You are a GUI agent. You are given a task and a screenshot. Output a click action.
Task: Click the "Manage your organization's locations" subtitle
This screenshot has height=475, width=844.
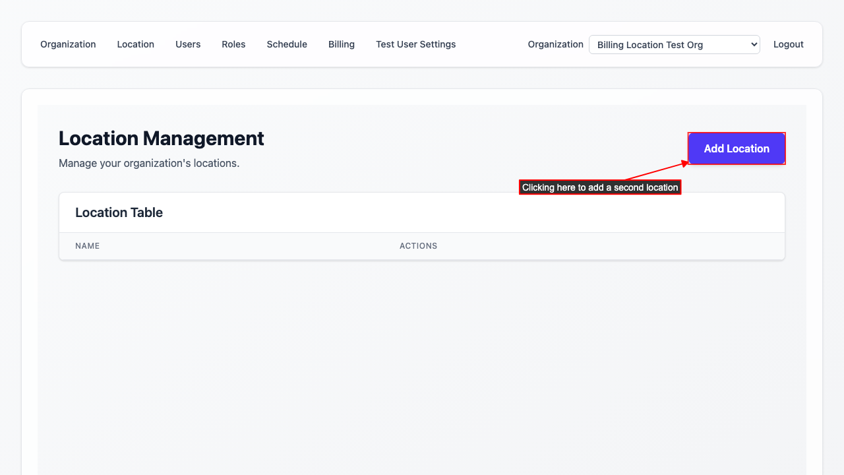(x=149, y=163)
